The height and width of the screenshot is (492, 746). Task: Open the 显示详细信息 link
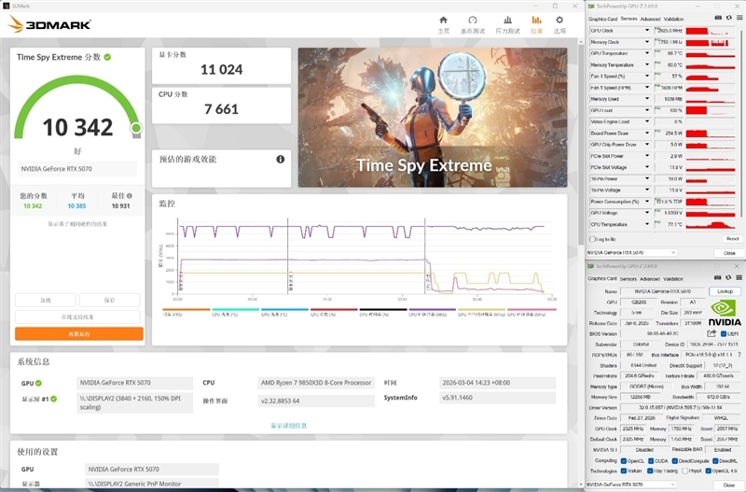coord(289,426)
